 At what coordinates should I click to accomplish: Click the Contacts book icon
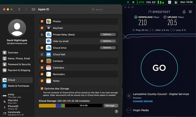point(49,61)
